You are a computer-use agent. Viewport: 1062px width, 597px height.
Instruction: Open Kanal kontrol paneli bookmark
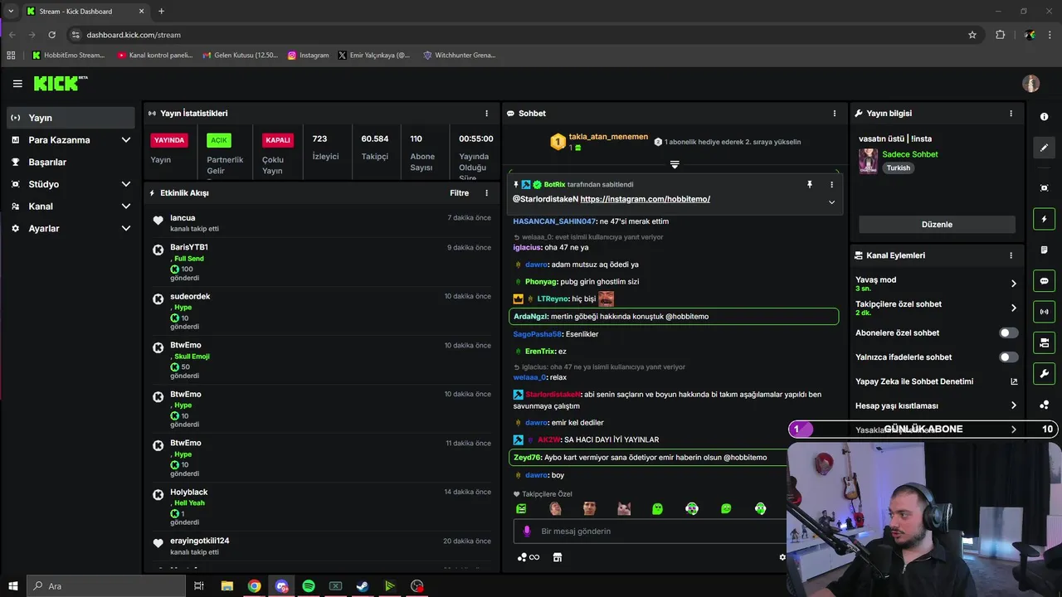pos(155,55)
